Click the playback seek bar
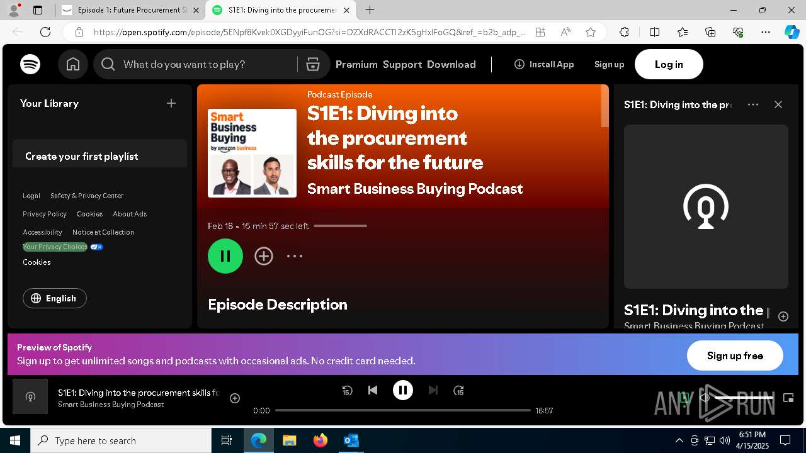The width and height of the screenshot is (806, 453). coord(403,410)
